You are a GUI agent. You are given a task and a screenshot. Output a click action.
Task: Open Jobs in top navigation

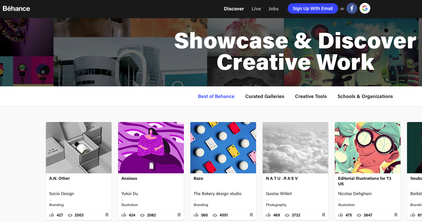pos(273,9)
